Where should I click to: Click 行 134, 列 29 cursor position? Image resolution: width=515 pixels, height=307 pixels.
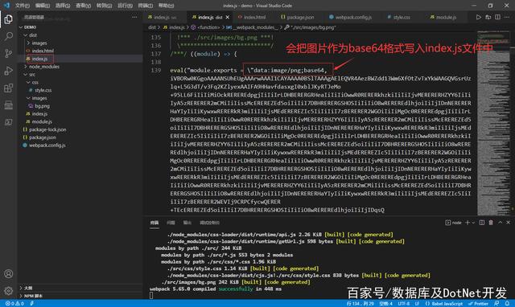(360, 304)
